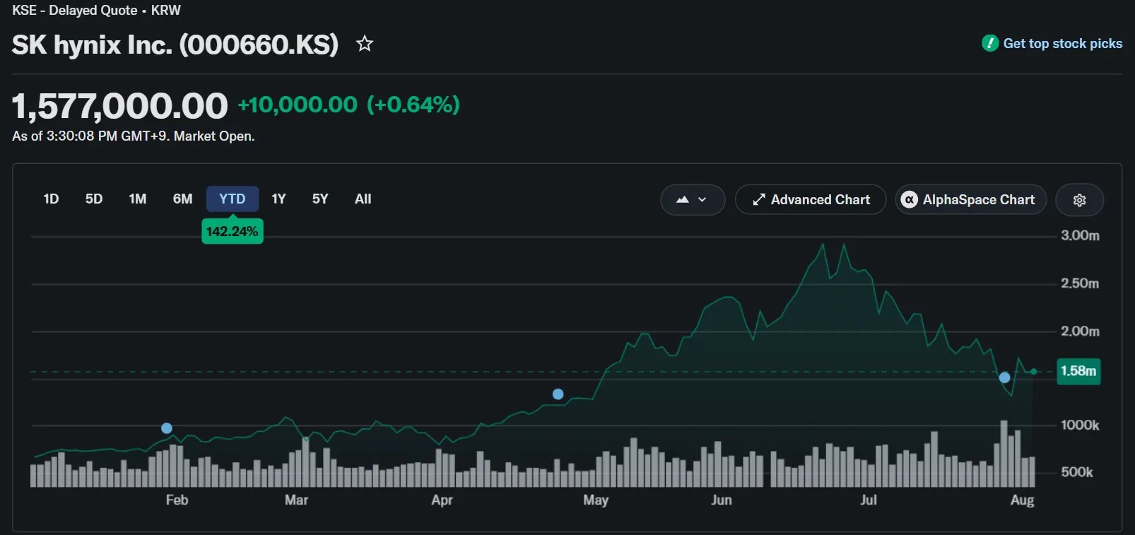Click the 1000k axis label
Viewport: 1135px width, 535px height.
coord(1080,425)
